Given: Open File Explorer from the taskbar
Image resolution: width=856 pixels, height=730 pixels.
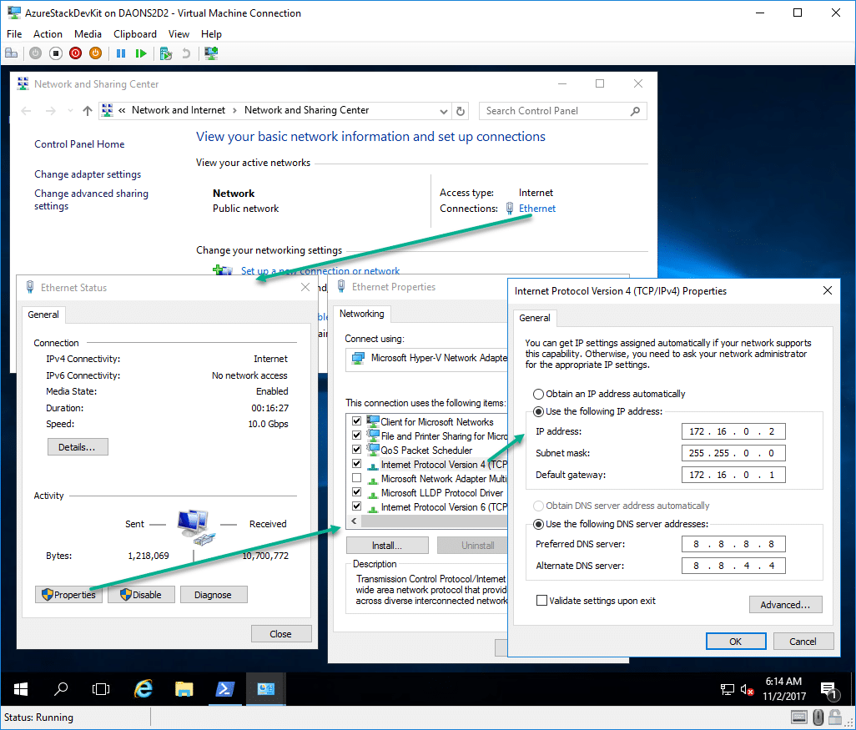Looking at the screenshot, I should (184, 689).
